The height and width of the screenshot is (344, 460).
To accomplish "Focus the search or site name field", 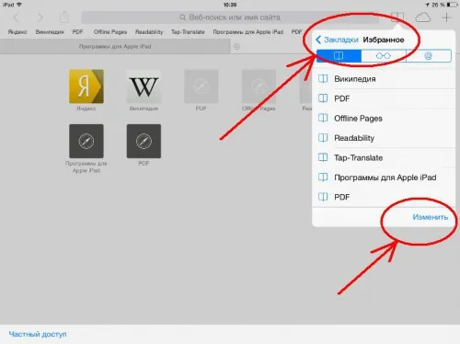I will pyautogui.click(x=230, y=17).
